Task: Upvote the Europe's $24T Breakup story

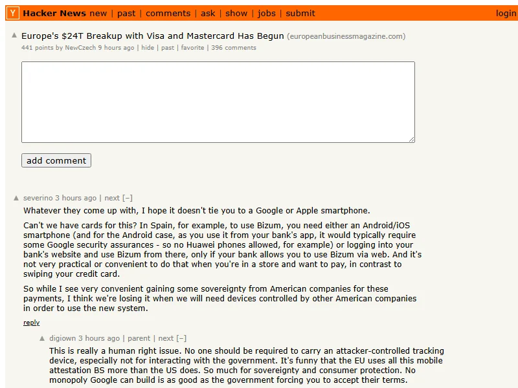Action: pos(14,36)
